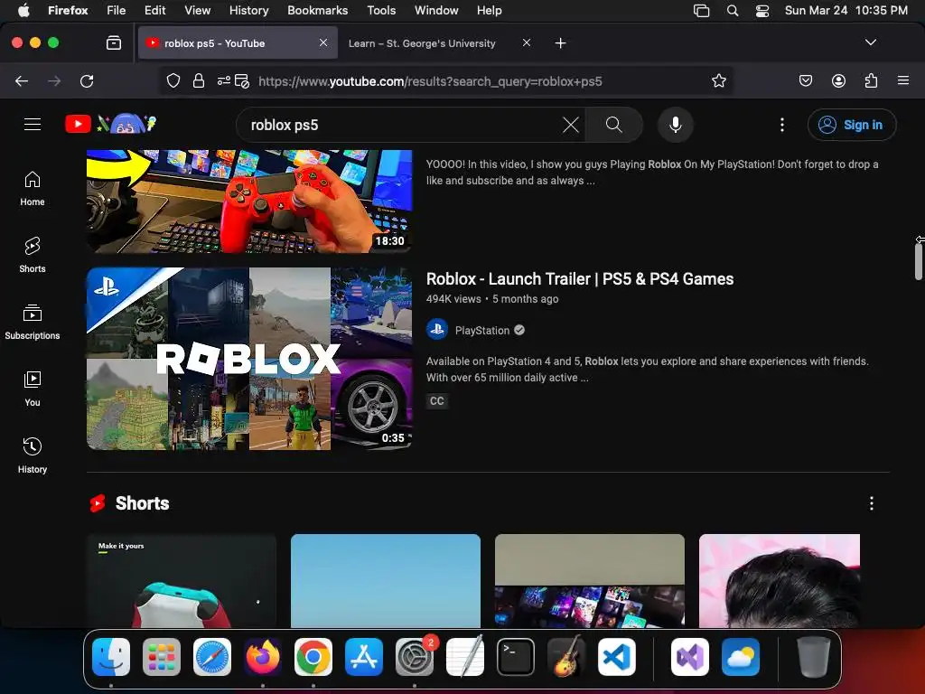Open the History menu in menu bar
This screenshot has height=694, width=925.
tap(248, 11)
